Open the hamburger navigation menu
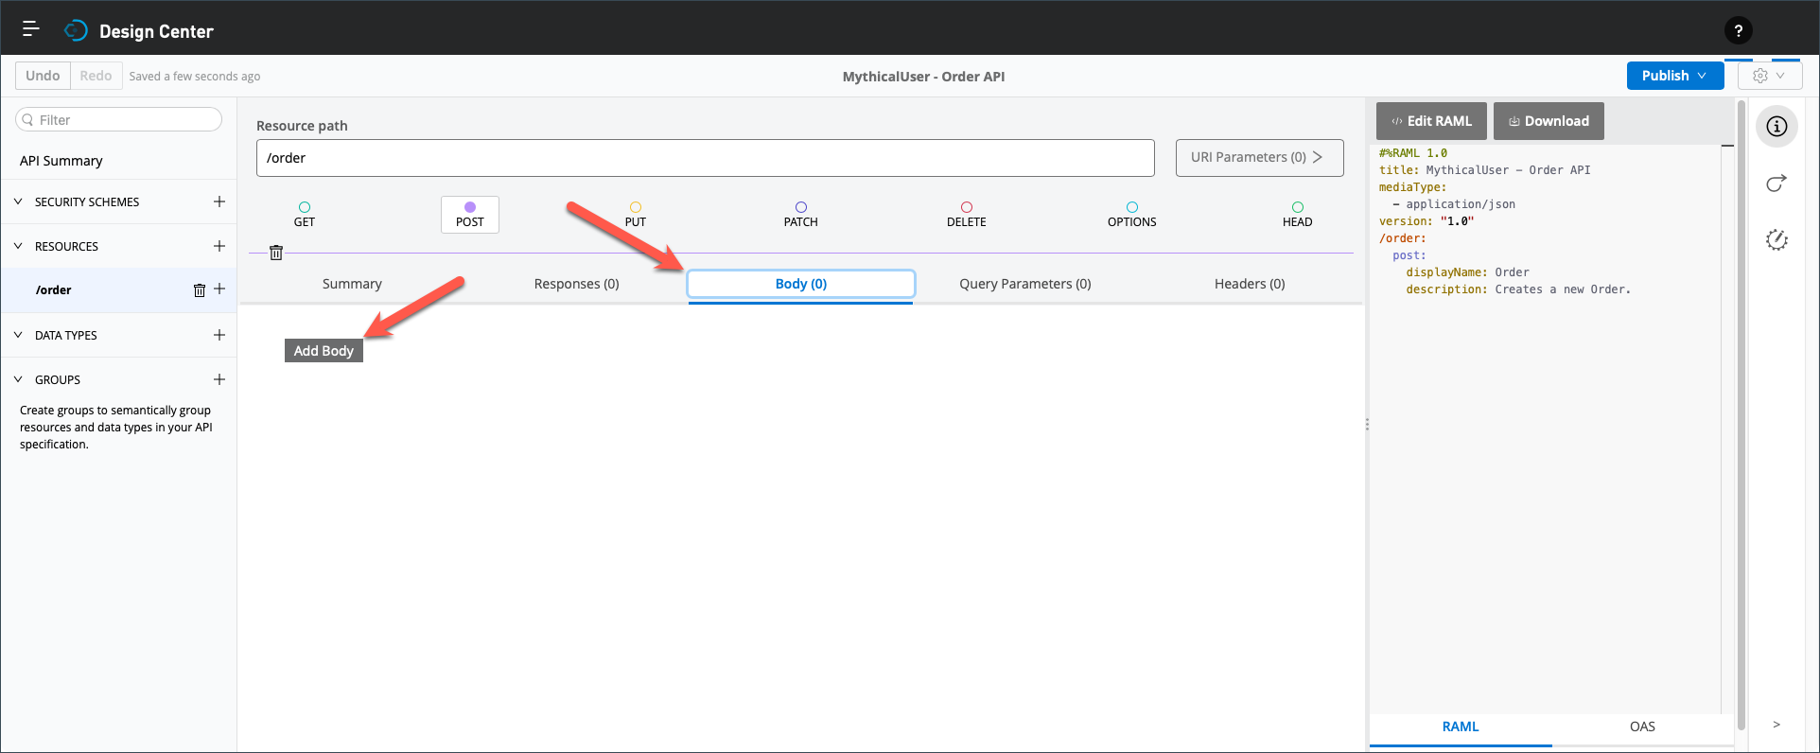This screenshot has width=1820, height=753. coord(30,29)
